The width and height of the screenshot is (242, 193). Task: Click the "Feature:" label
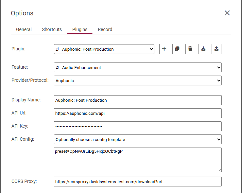[x=20, y=67]
